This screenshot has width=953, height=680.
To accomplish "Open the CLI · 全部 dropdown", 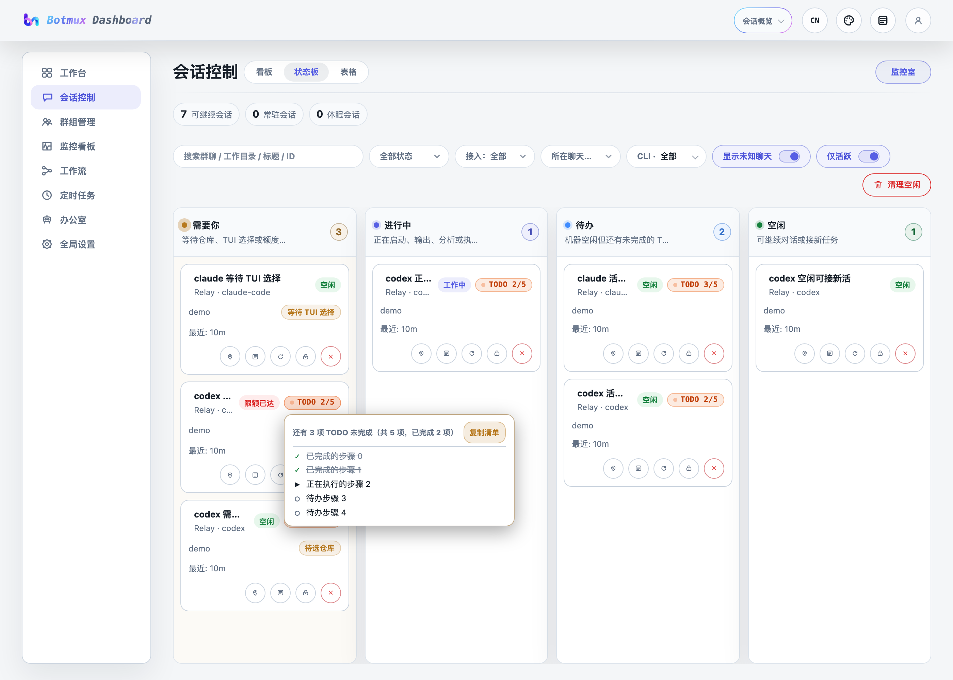I will (666, 156).
